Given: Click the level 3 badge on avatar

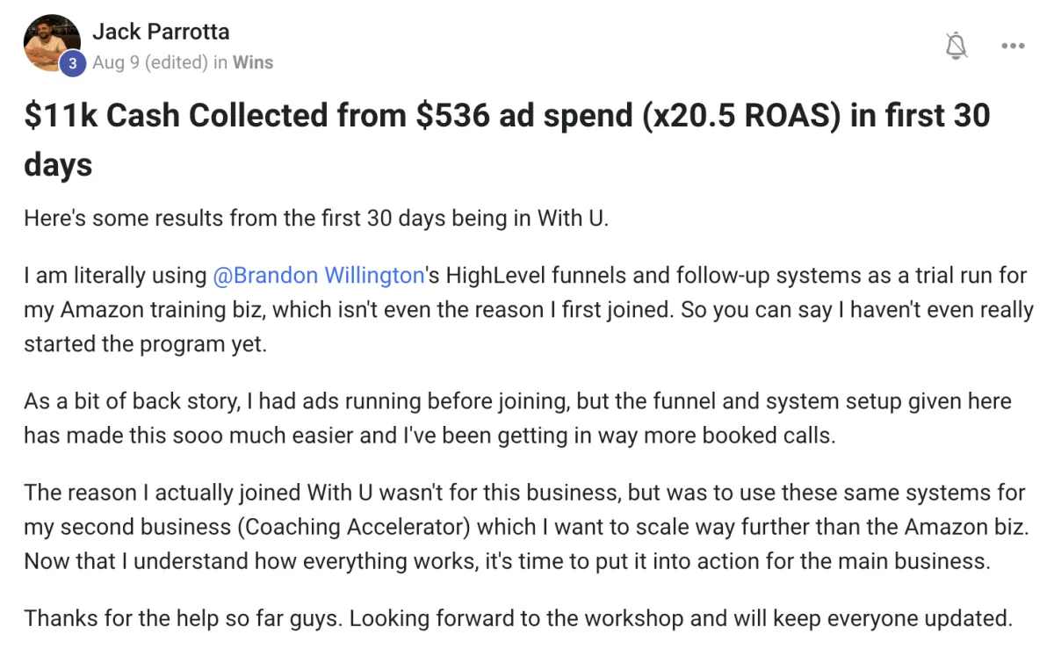Looking at the screenshot, I should pos(74,63).
